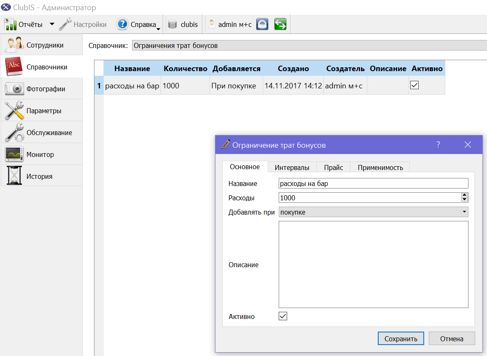Open the Обслуживание wrench-gear section
The image size is (487, 356).
point(42,133)
